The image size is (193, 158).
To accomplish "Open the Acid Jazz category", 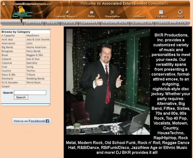I will [x=7, y=39].
